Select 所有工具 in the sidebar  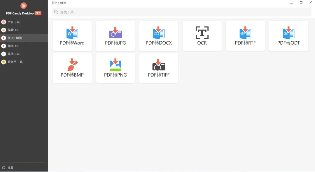point(24,22)
